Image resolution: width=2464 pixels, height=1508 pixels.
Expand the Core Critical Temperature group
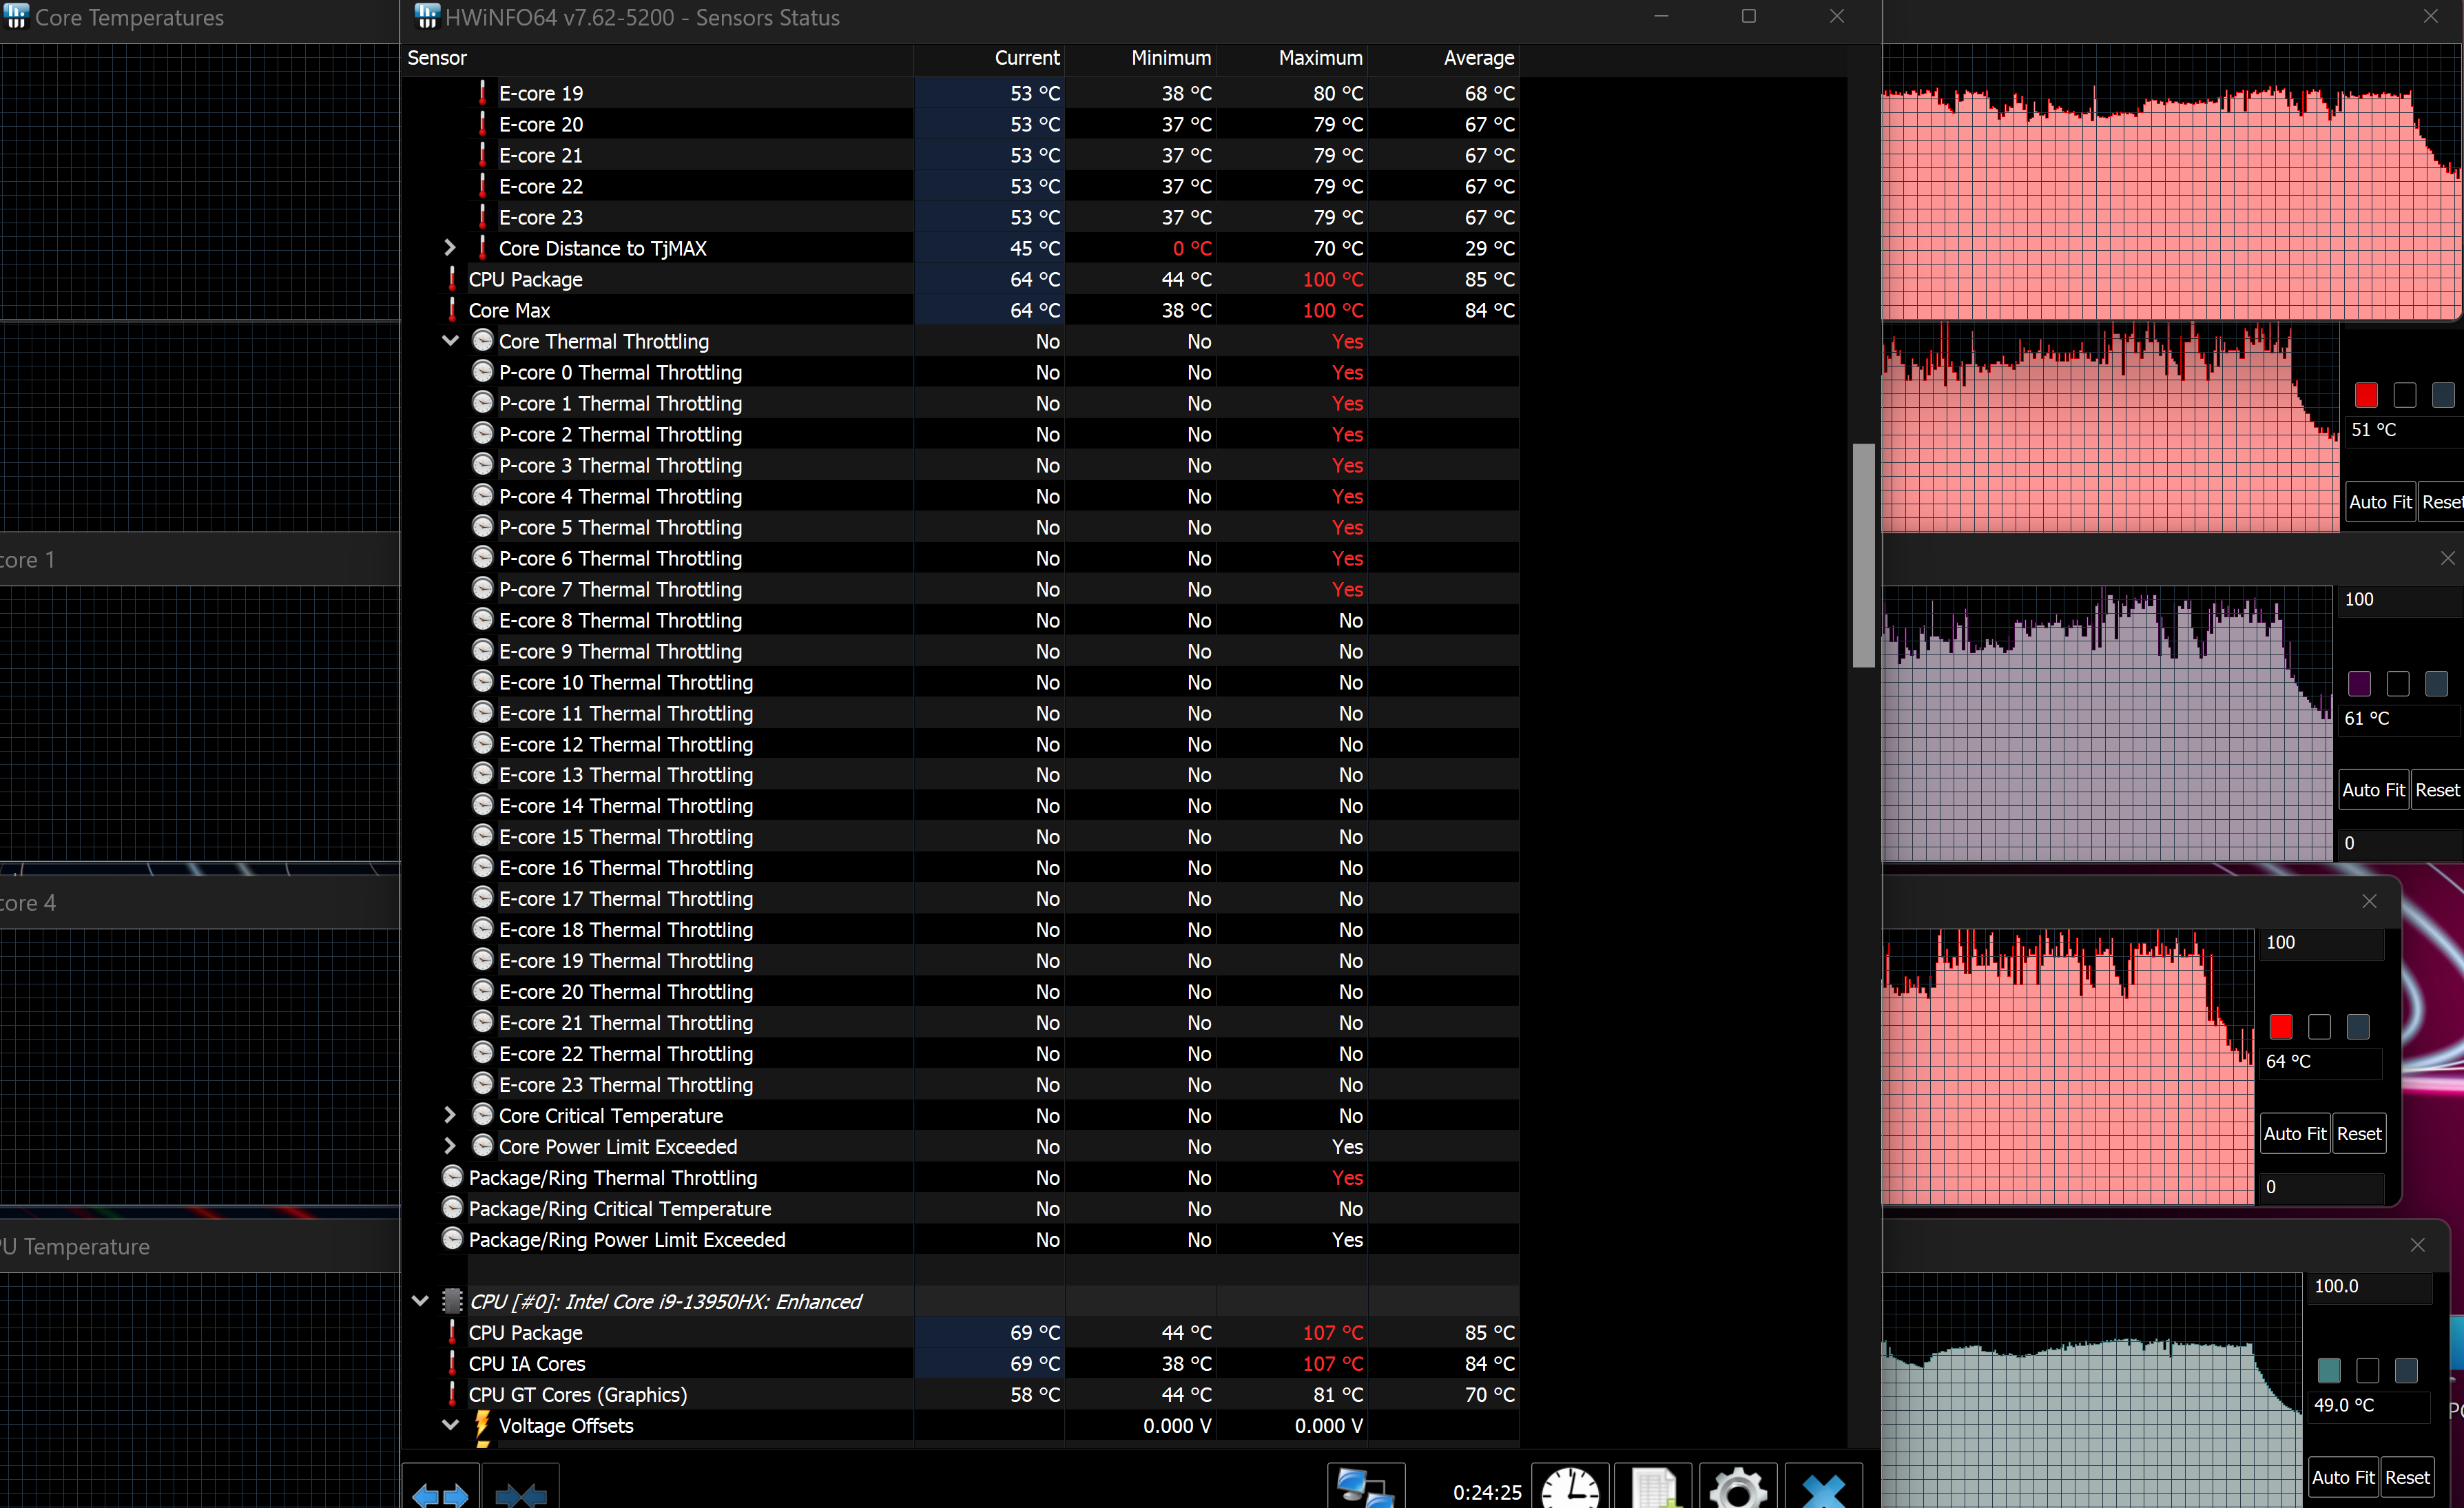pos(450,1115)
